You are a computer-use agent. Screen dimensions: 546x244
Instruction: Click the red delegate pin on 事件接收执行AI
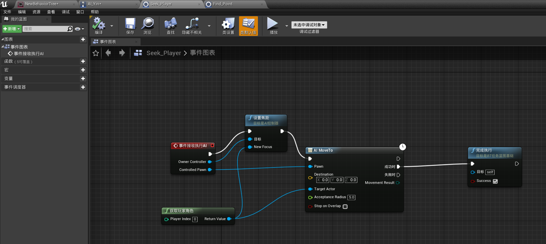tap(212, 145)
